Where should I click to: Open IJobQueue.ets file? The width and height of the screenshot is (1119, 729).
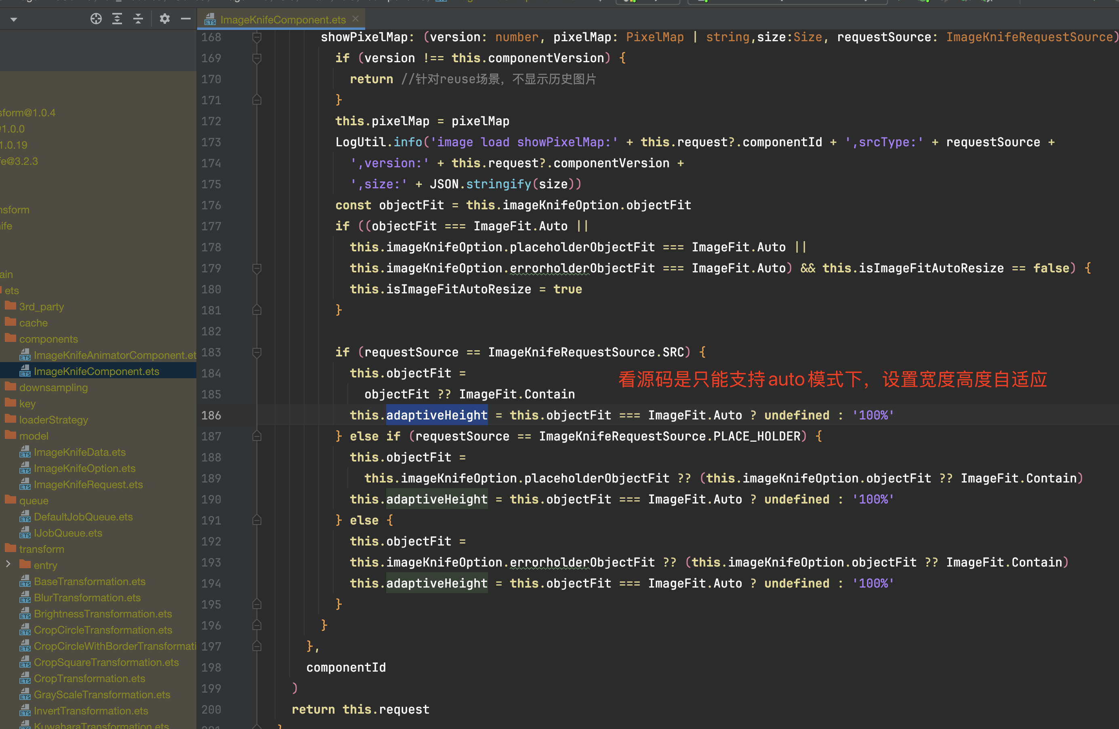61,533
